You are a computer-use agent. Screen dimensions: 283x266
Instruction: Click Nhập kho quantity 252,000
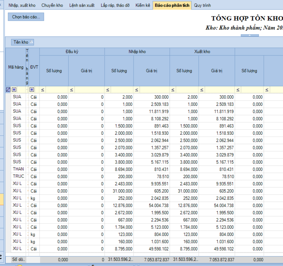(125, 198)
